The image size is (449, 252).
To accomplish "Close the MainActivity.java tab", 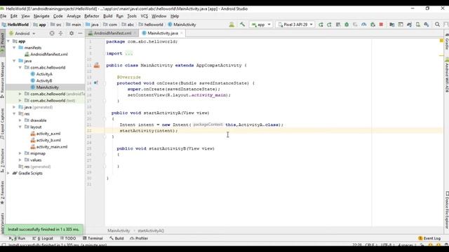I will [182, 33].
